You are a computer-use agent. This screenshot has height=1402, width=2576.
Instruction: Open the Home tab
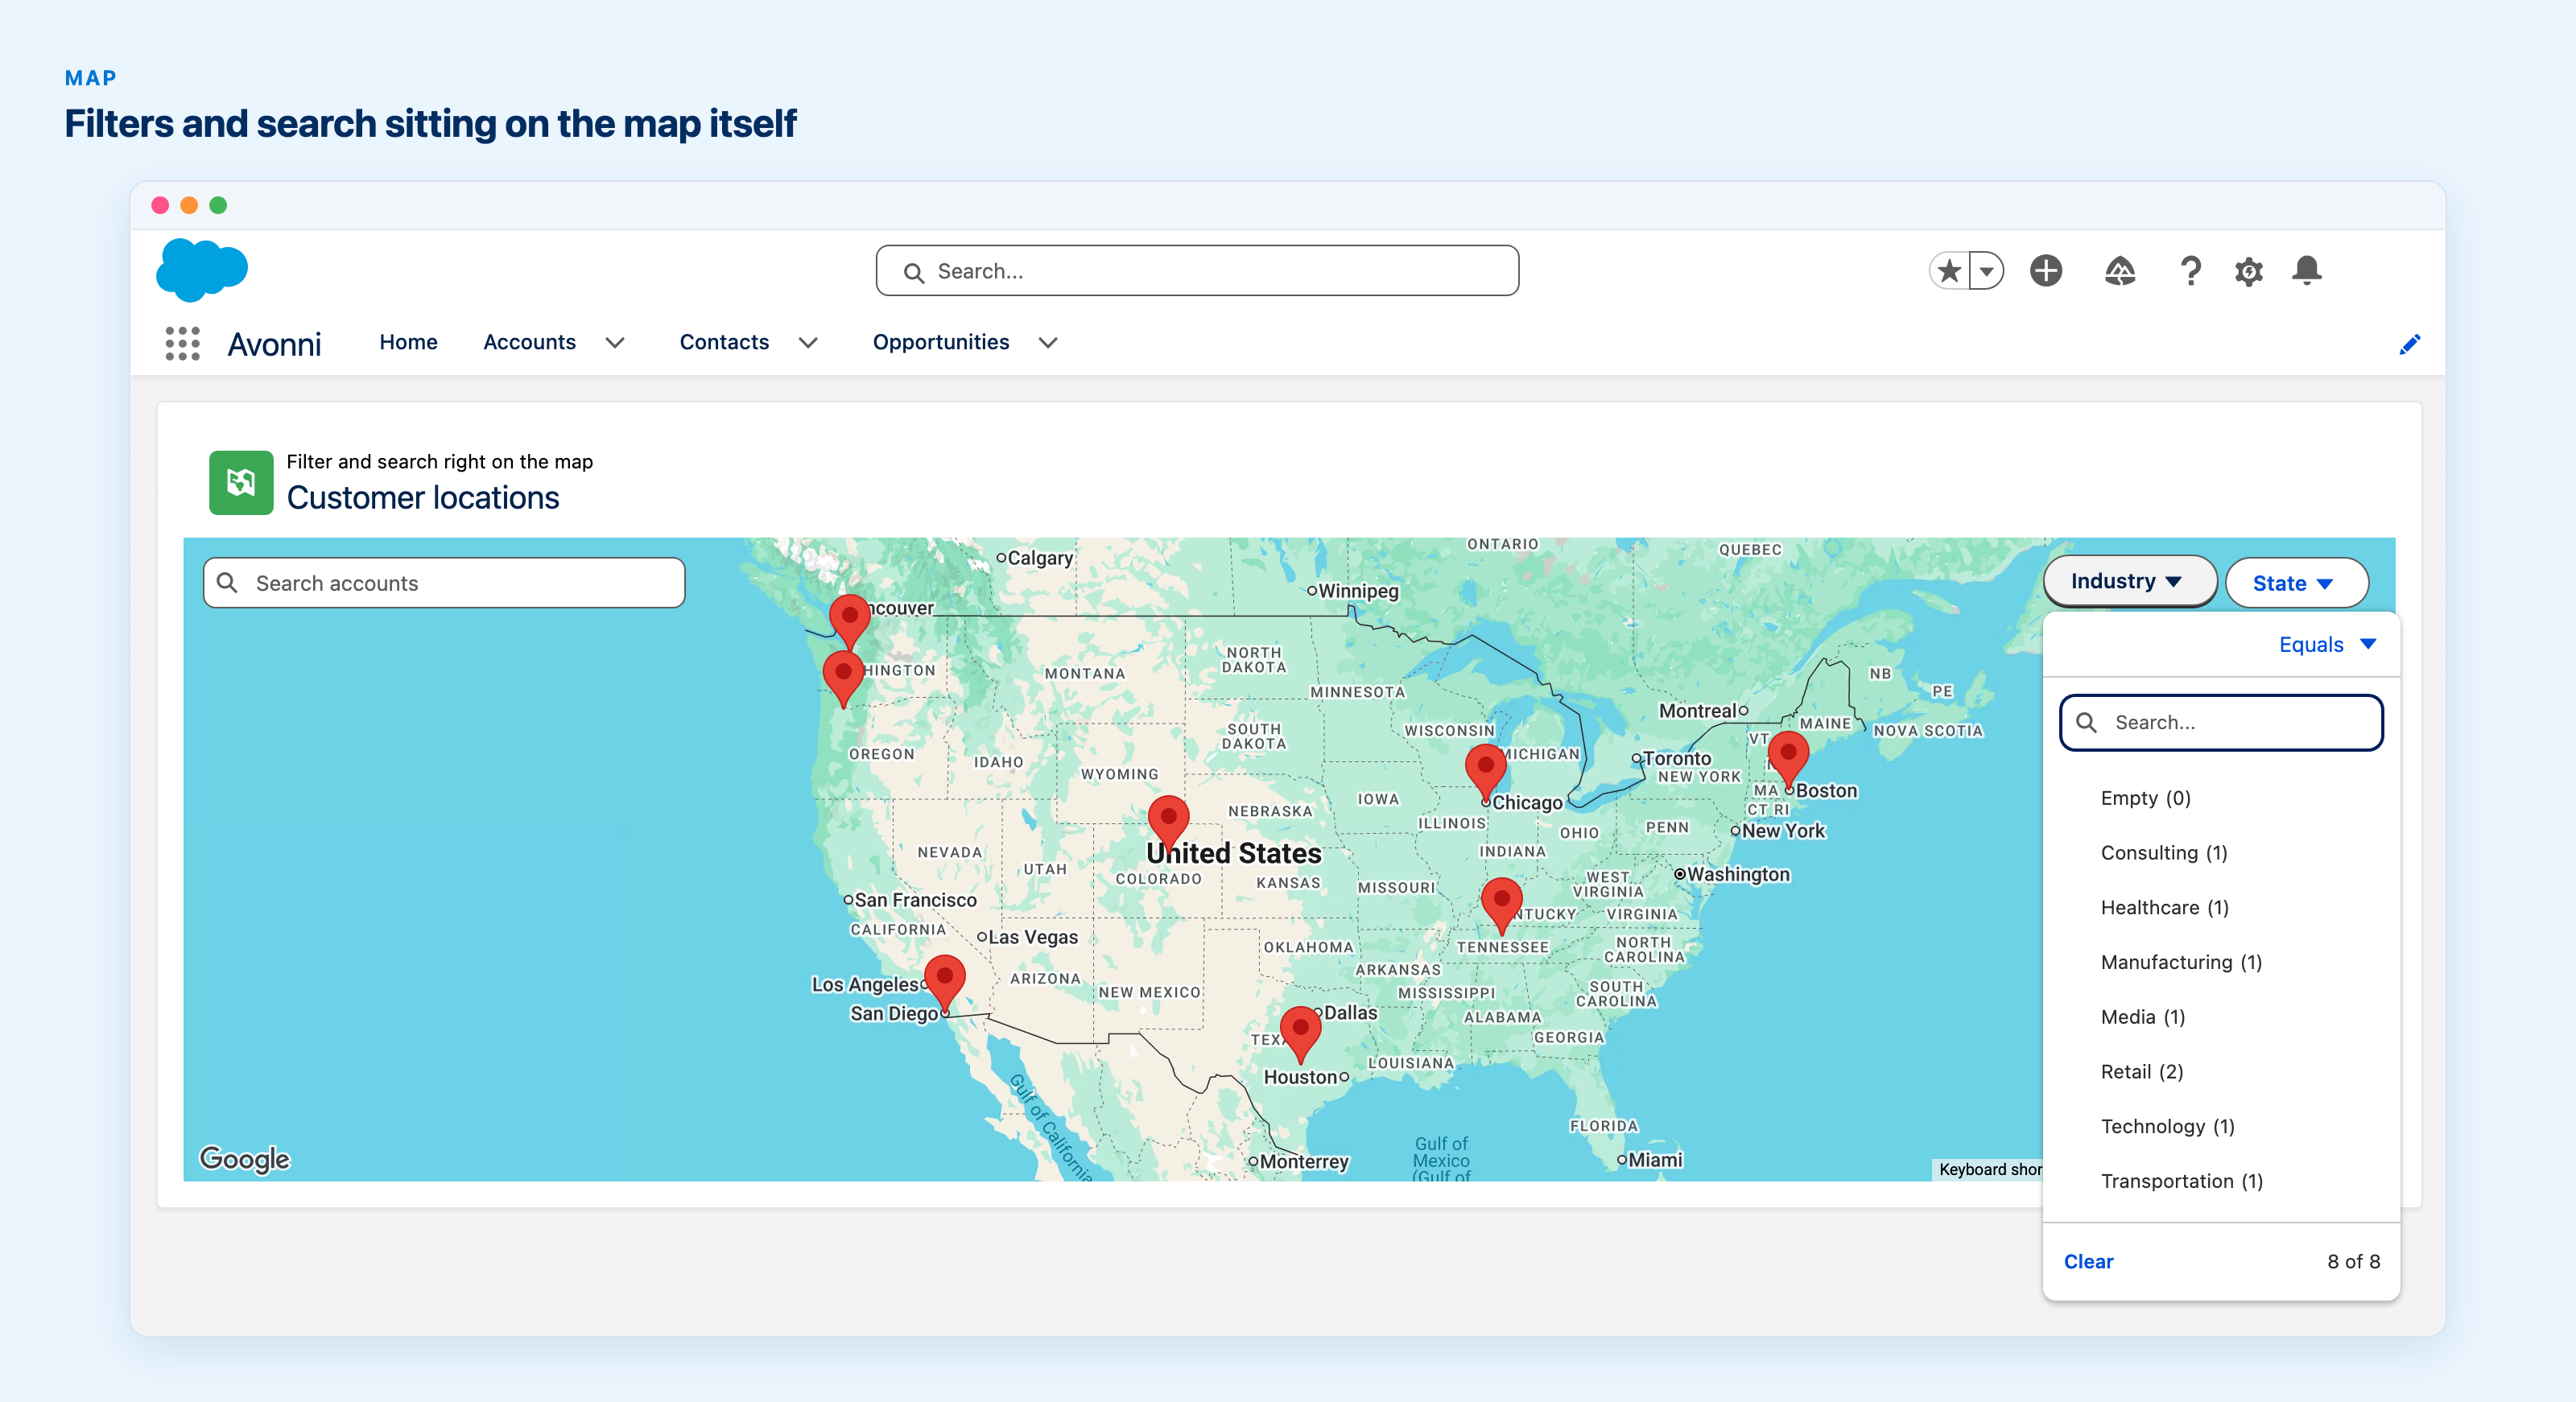pyautogui.click(x=408, y=342)
